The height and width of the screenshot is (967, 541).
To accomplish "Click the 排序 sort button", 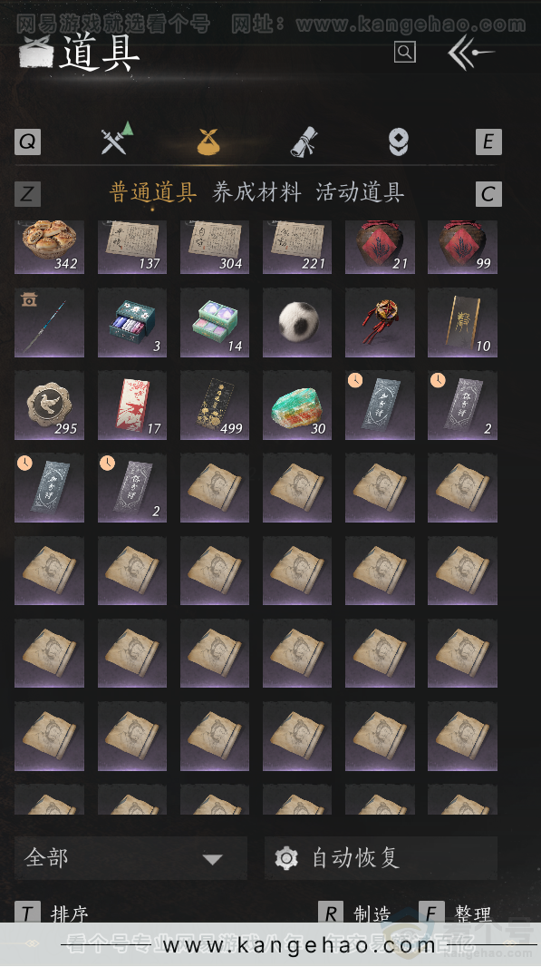I will [x=52, y=912].
